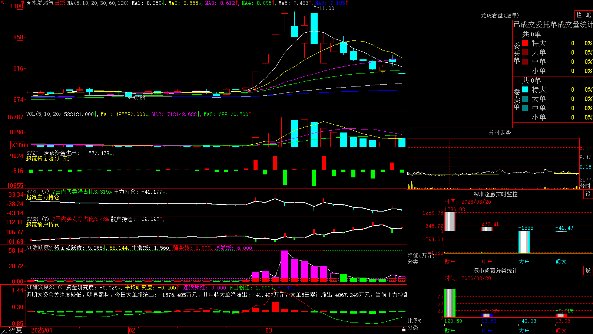The height and width of the screenshot is (334, 593).
Task: Click the X100 volume multiplier box
Action: (x=18, y=145)
